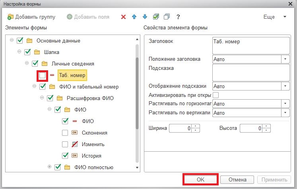Open help via question mark icon
This screenshot has width=297, height=189.
pyautogui.click(x=178, y=17)
